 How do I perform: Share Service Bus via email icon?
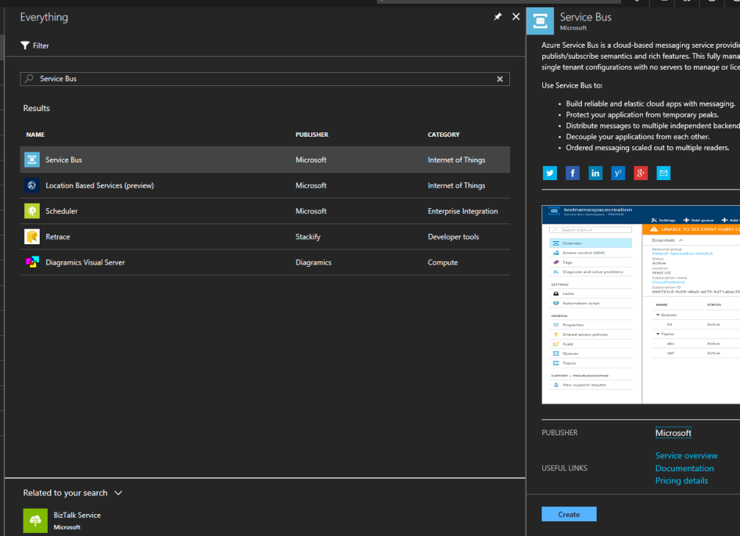coord(663,173)
